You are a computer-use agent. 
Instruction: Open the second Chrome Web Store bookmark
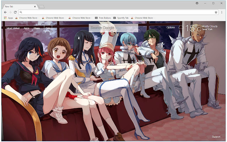tap(54, 18)
